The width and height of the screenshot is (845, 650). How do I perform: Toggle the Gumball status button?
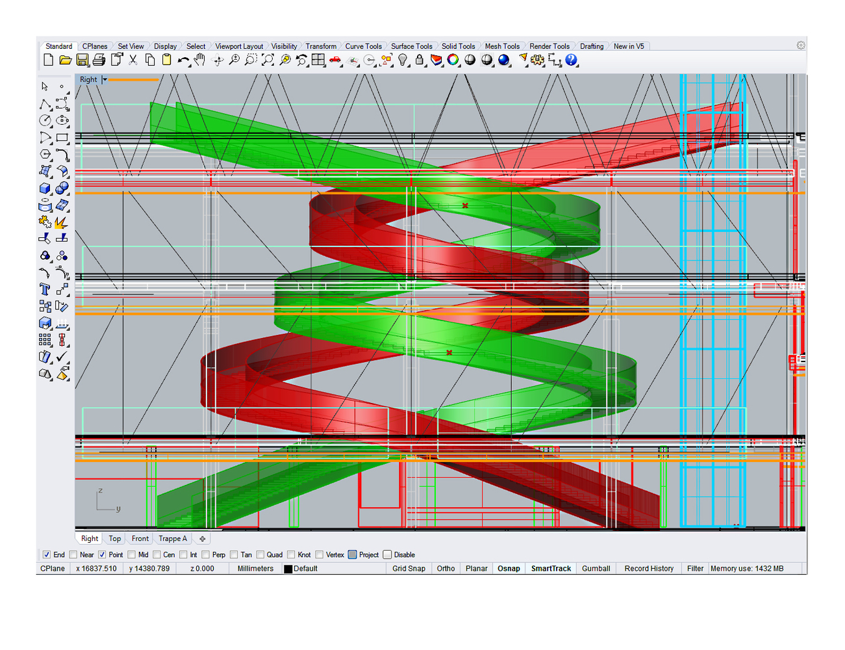596,568
